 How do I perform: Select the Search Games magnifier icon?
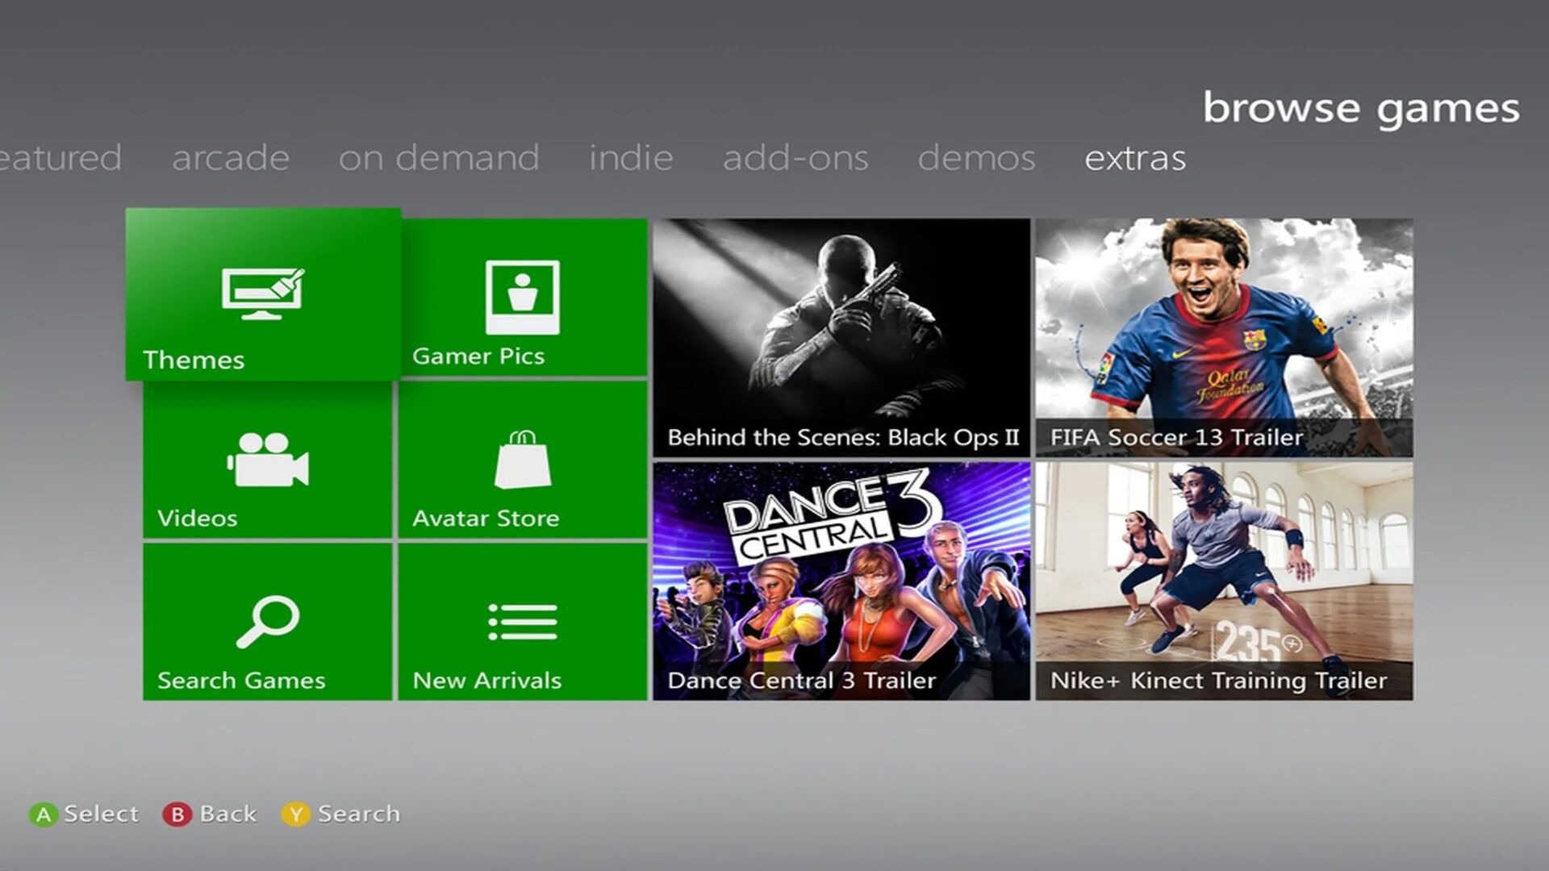coord(269,621)
